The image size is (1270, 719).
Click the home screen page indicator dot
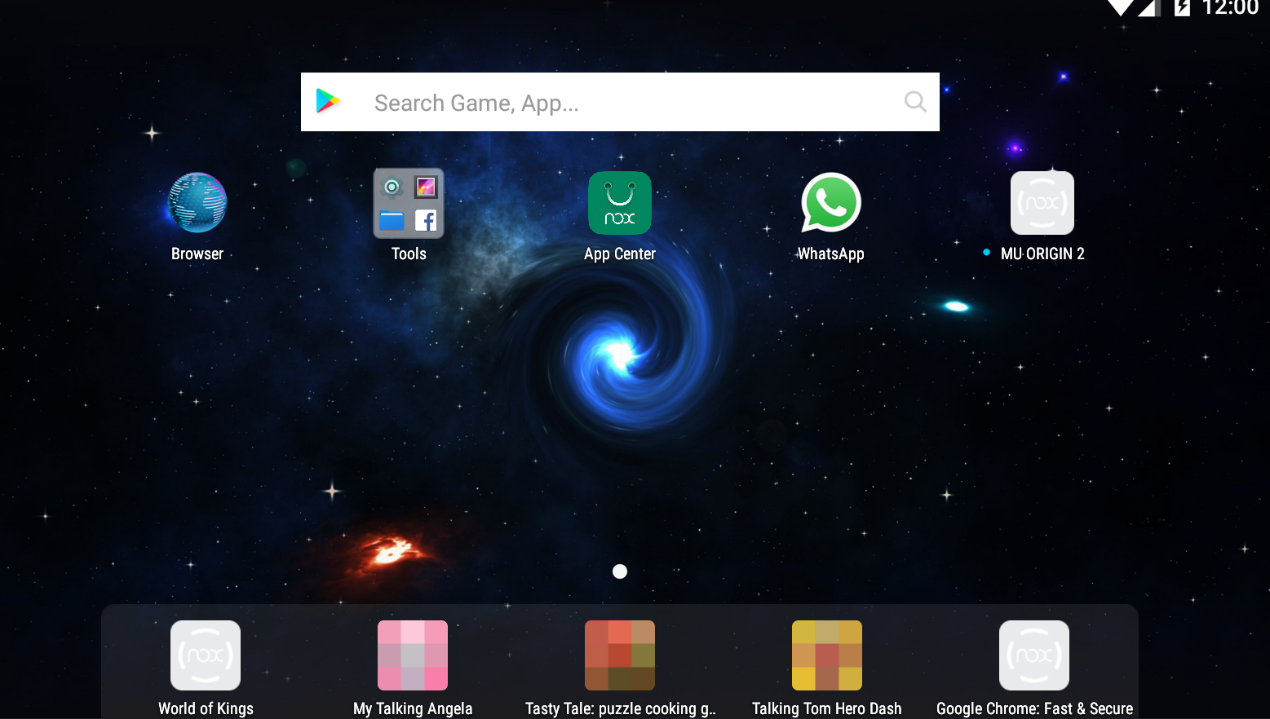coord(620,571)
